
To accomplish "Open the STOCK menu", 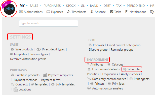I will click(x=71, y=6).
